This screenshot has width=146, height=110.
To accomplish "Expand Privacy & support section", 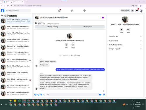I will [125, 49].
